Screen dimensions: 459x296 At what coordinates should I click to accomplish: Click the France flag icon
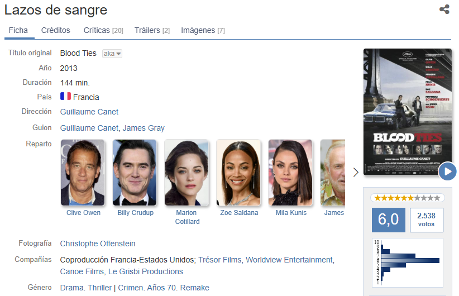(65, 96)
